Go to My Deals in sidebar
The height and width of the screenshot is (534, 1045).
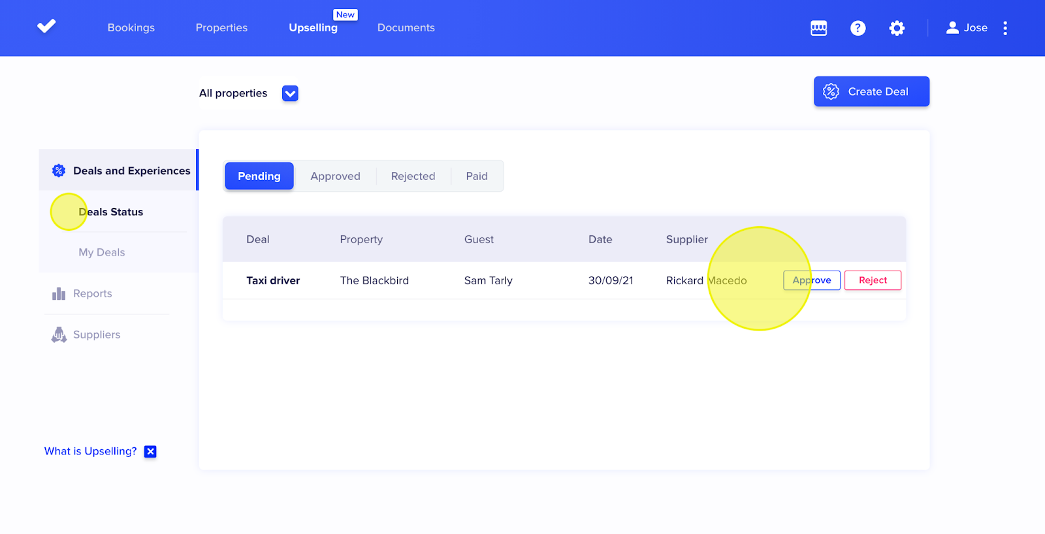(x=102, y=252)
